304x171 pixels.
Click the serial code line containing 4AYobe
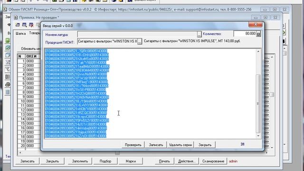point(76,128)
